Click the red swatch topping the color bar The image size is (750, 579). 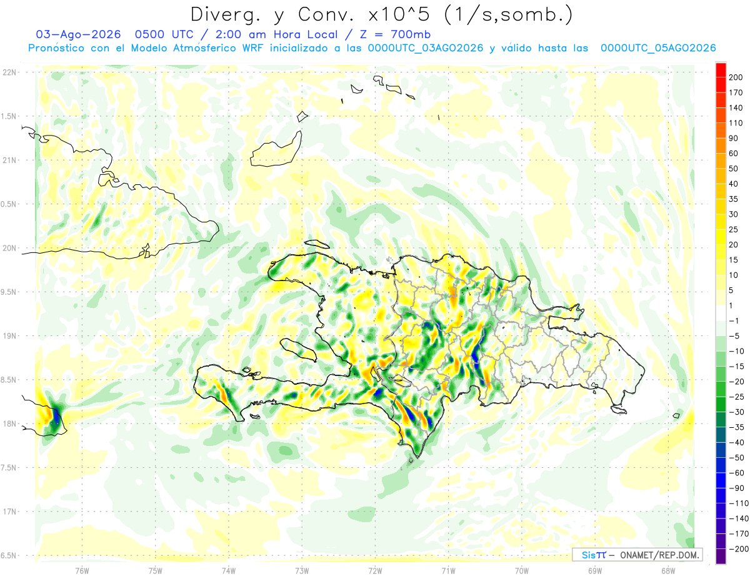[721, 70]
